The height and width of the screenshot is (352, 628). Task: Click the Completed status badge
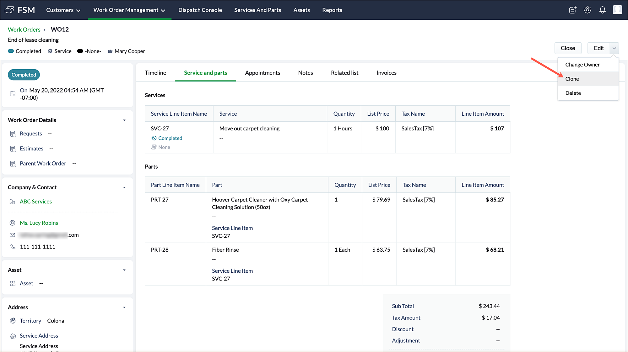point(24,75)
